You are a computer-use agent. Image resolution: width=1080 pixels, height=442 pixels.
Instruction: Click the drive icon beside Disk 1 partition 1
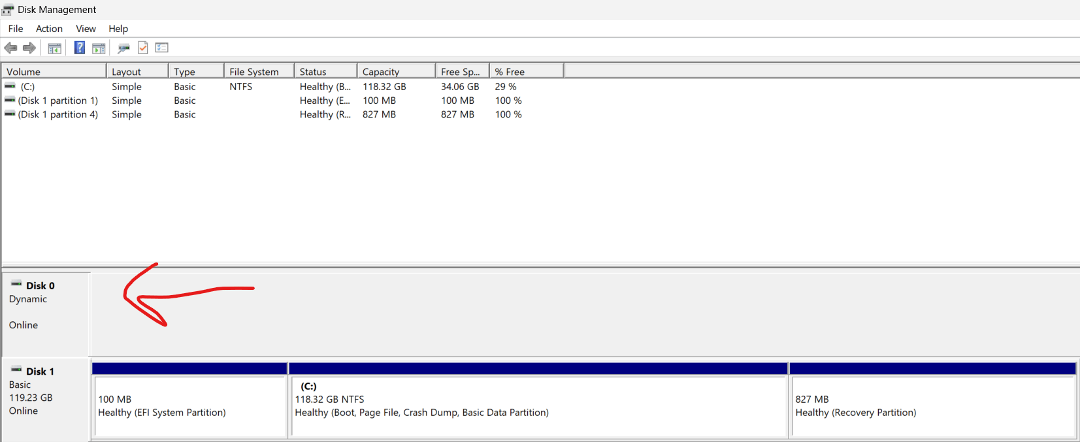[10, 100]
